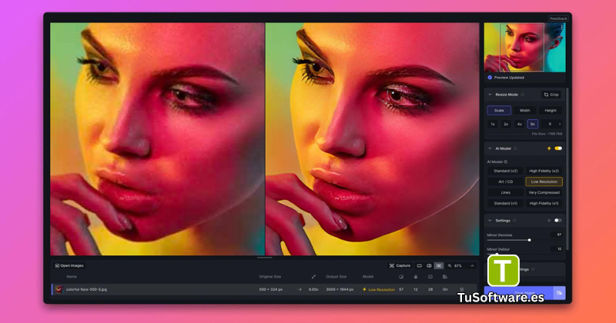Switch to single view layout icon
Viewport: 616px width, 323px height.
419,265
